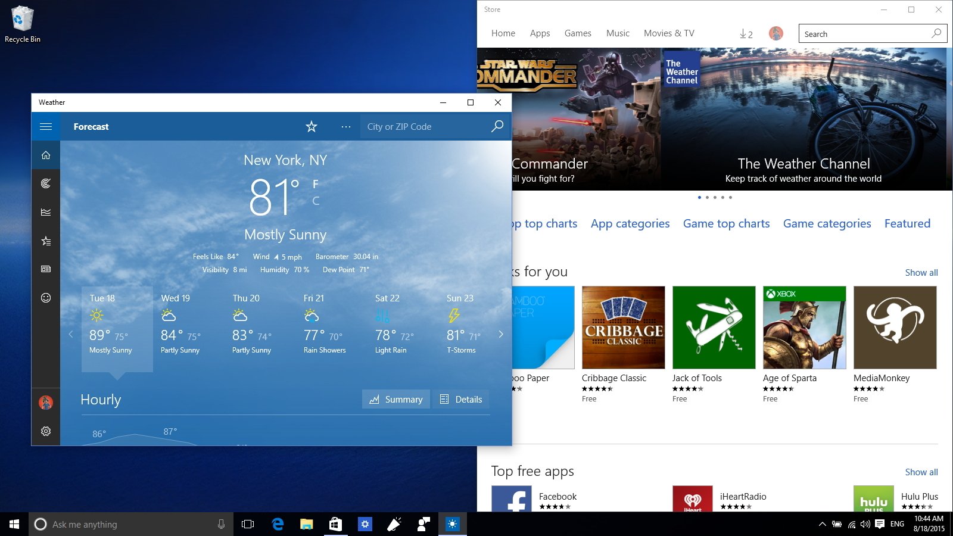
Task: Switch temperature units to Celsius
Action: pyautogui.click(x=316, y=201)
